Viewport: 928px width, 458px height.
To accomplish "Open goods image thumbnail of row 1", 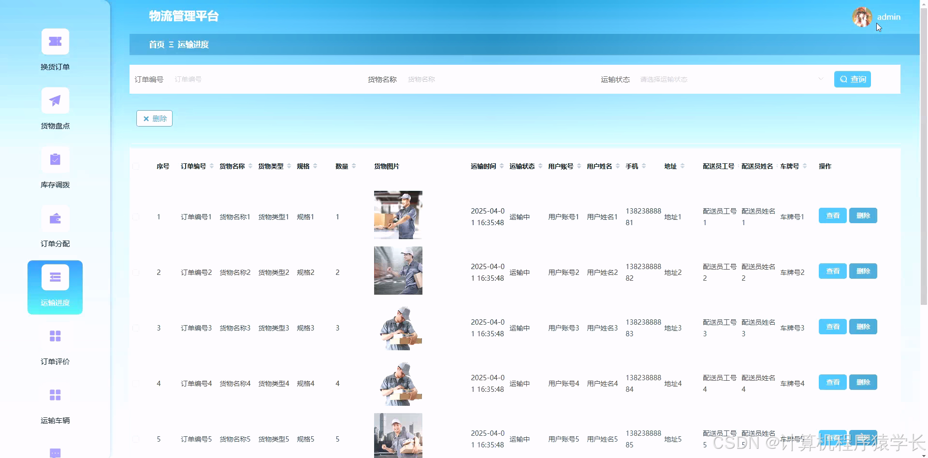I will [398, 215].
